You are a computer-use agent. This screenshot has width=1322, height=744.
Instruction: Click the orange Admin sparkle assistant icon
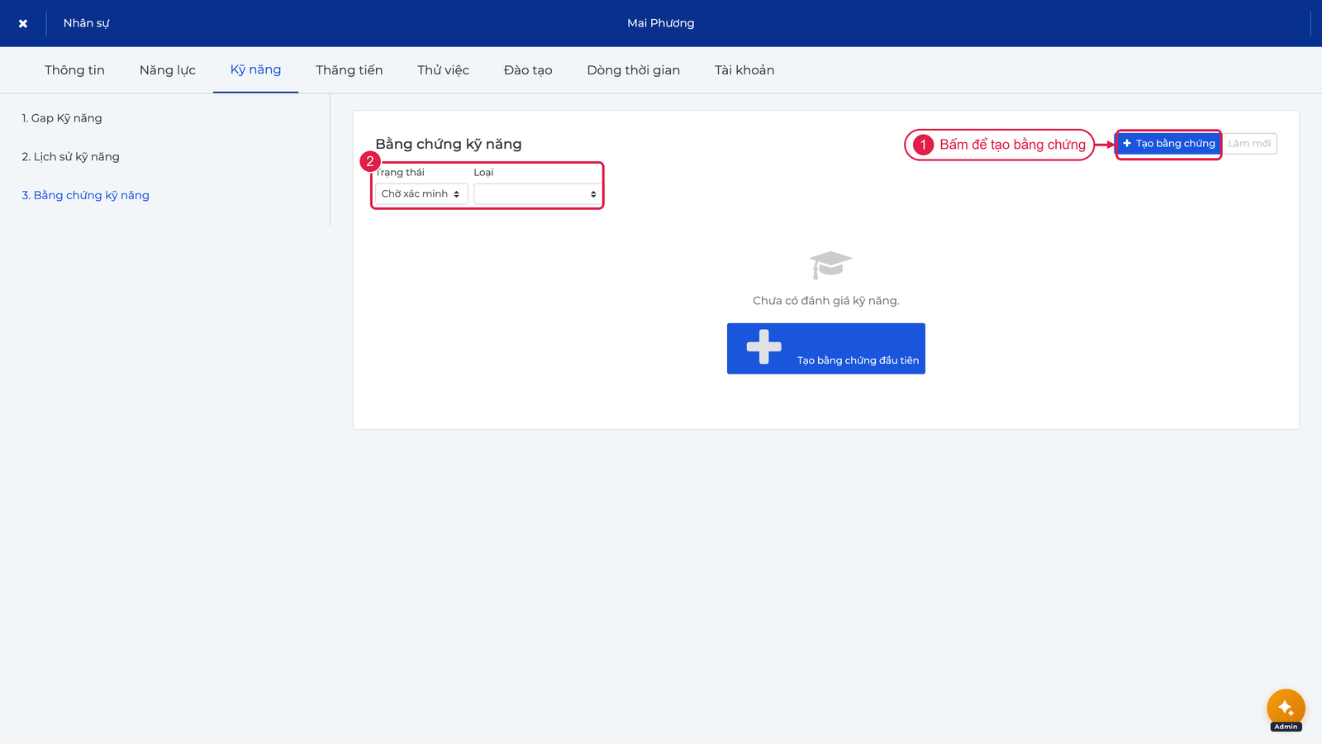click(x=1286, y=708)
